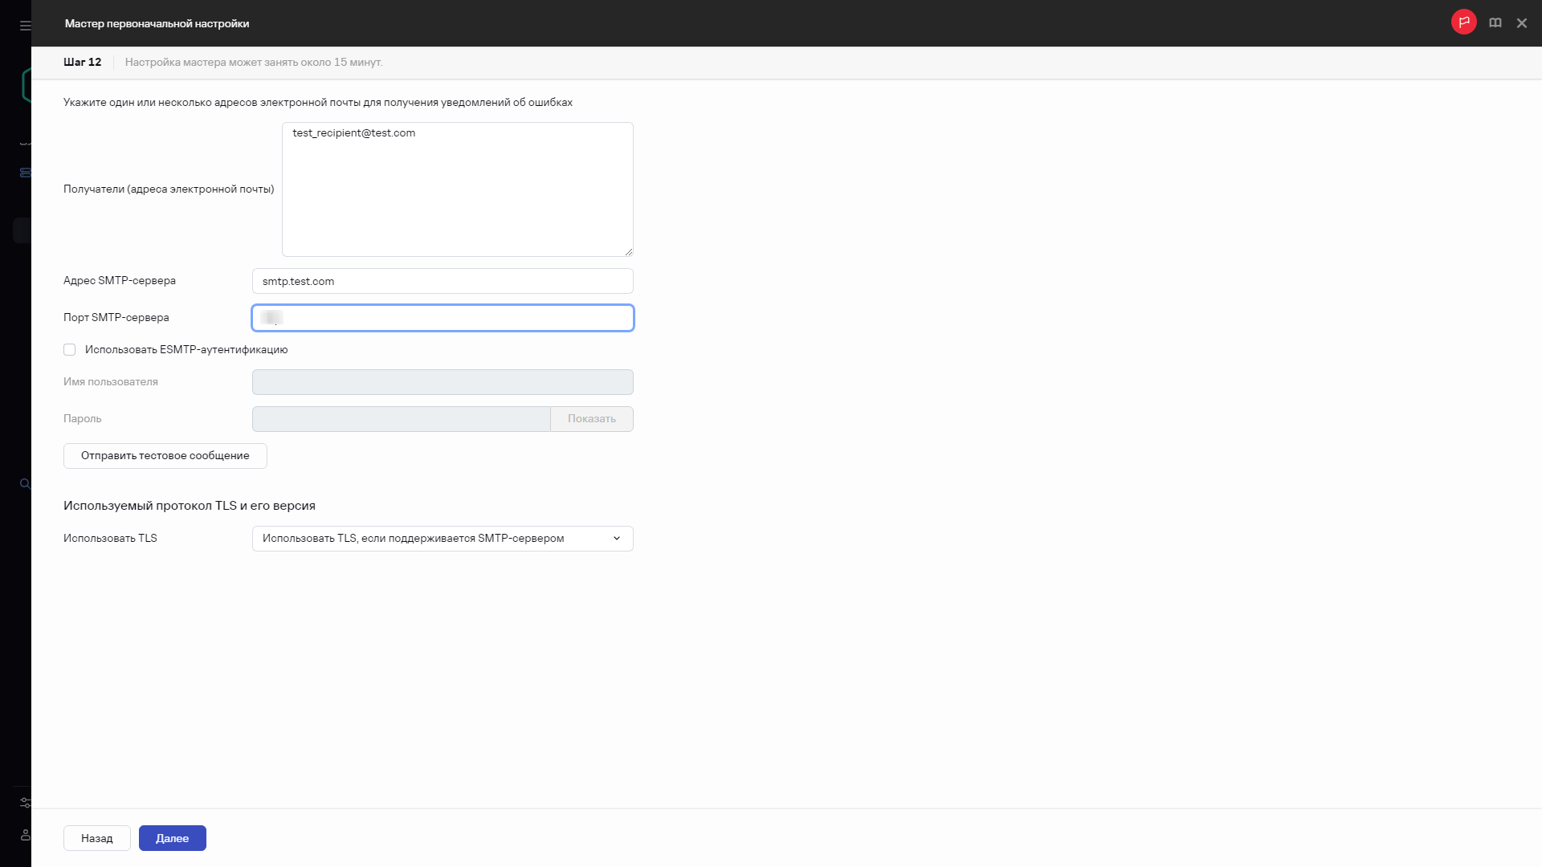The image size is (1542, 867).
Task: Click the red feedback flag icon
Action: [x=1463, y=22]
